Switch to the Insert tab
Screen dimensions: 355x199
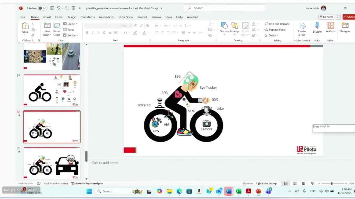coord(47,17)
